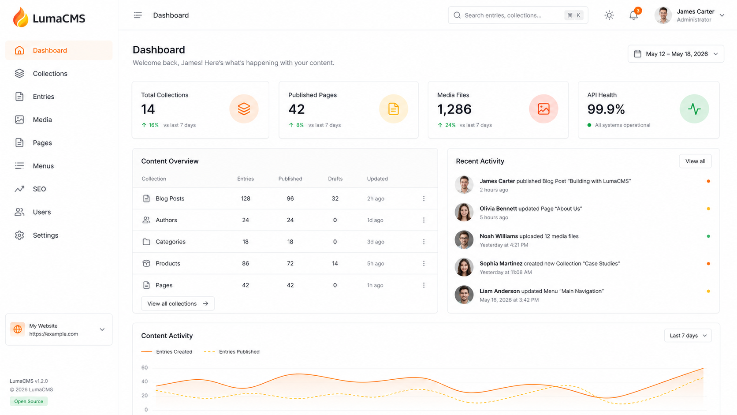Viewport: 737px width, 415px height.
Task: Click the Total Collections stack icon
Action: coord(244,109)
